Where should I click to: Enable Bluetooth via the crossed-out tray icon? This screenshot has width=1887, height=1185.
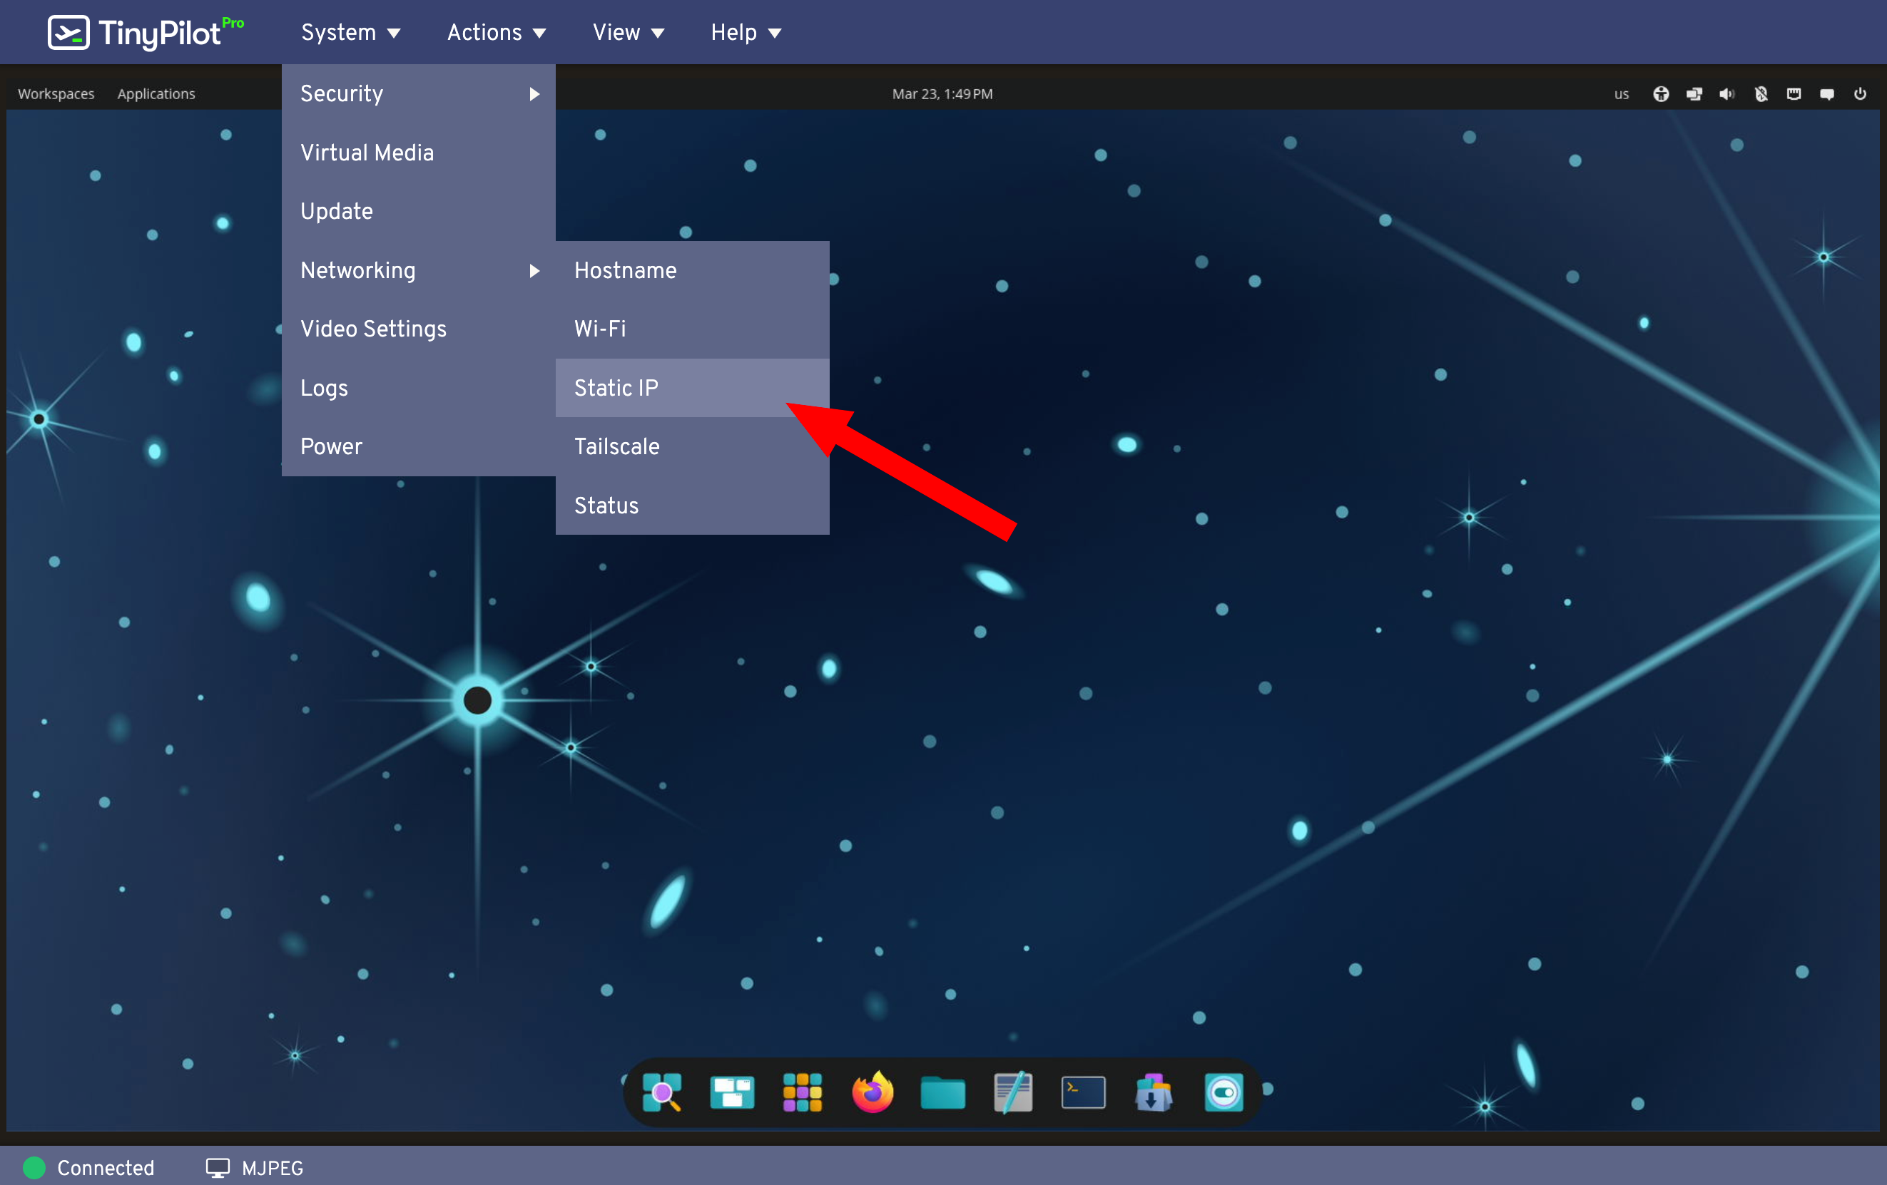[1761, 93]
